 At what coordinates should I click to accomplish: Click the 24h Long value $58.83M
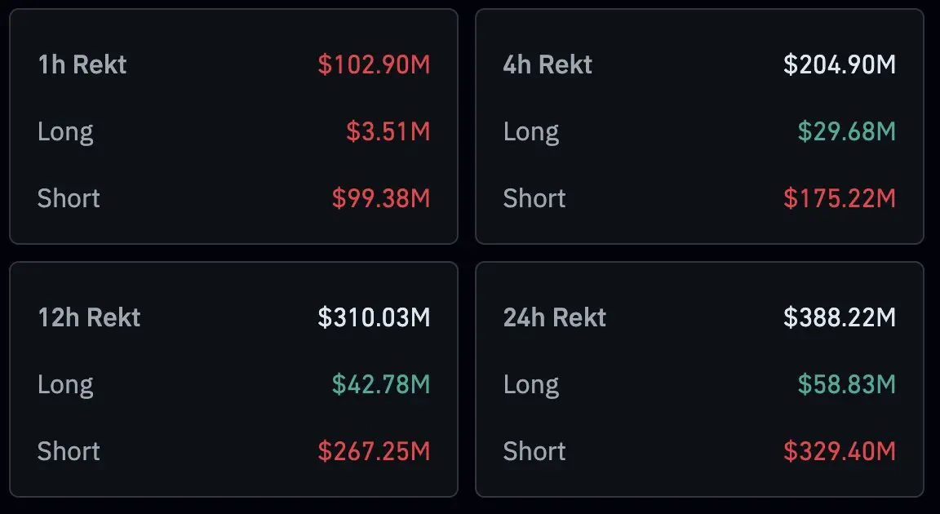[846, 384]
